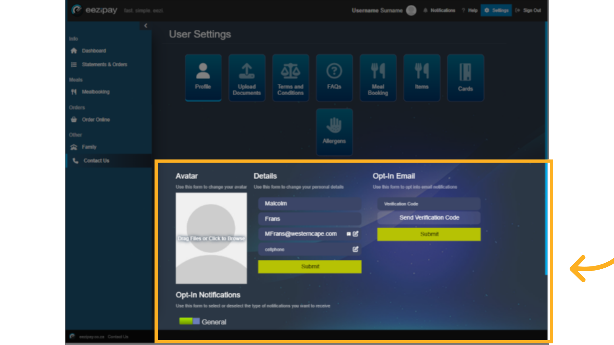Image resolution: width=614 pixels, height=345 pixels.
Task: Open the Meal Booking tile
Action: [378, 77]
